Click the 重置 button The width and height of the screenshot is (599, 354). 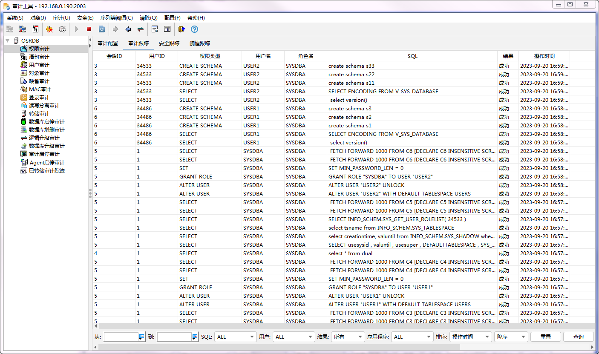coord(545,337)
